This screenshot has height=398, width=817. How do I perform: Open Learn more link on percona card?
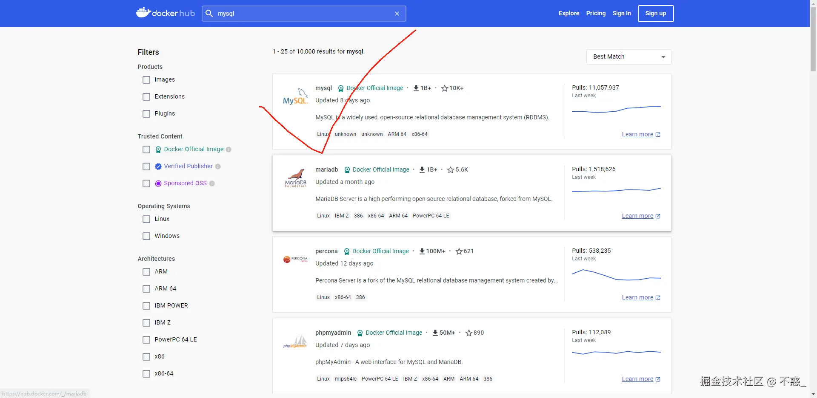641,297
